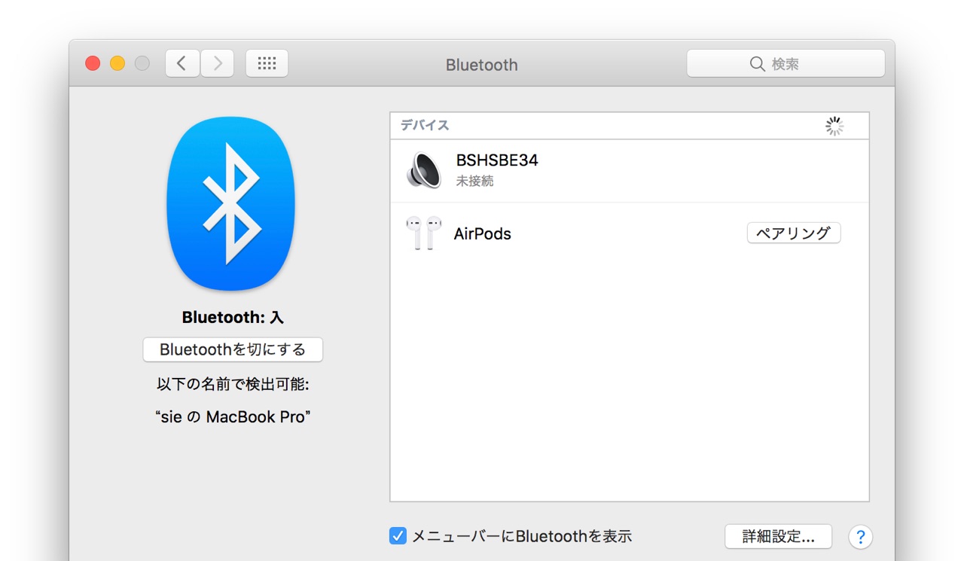Uncheck メニューバーにBluetoothを表示 checkbox
964x561 pixels.
pyautogui.click(x=398, y=536)
